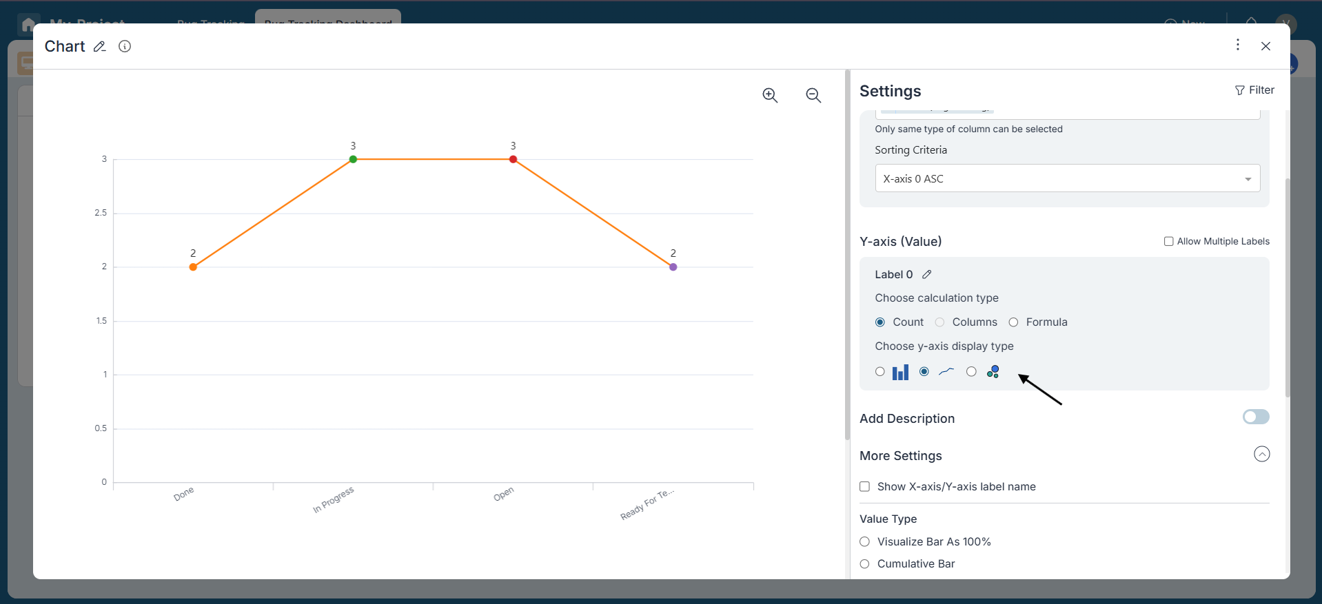Open the three-dot options menu
The image size is (1322, 604).
1238,45
